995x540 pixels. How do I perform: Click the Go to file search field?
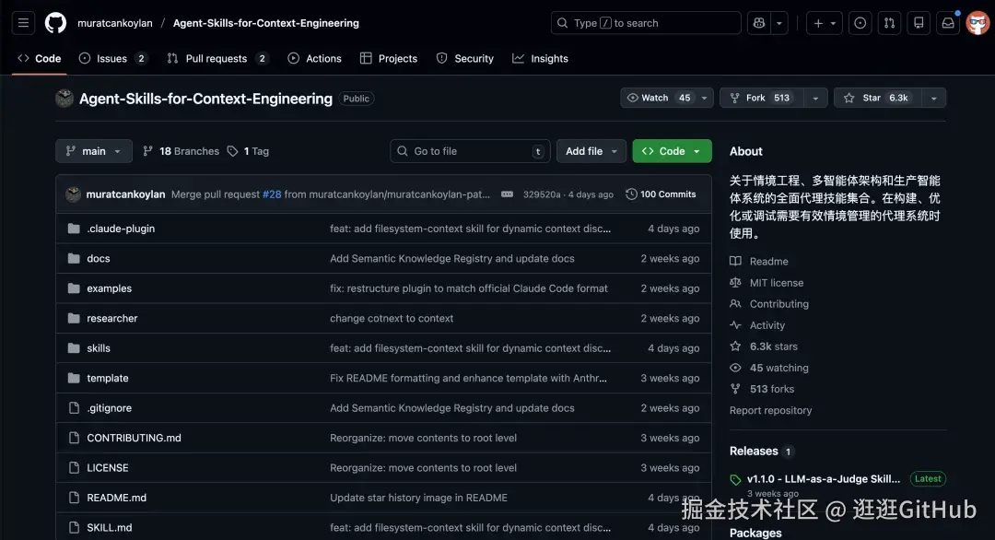[x=470, y=151]
